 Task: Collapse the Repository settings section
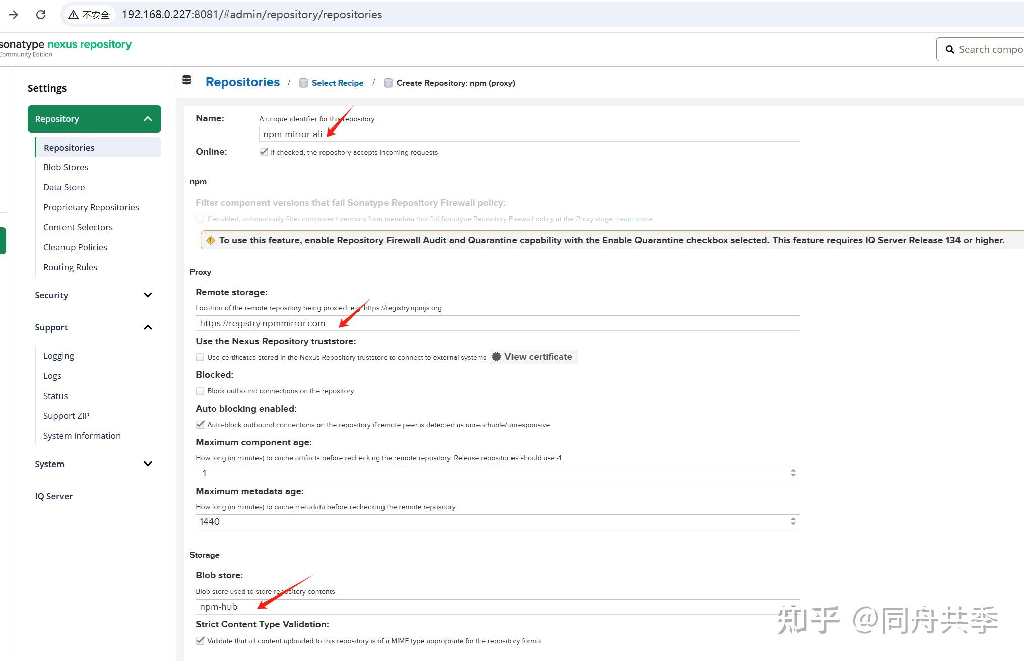(148, 119)
